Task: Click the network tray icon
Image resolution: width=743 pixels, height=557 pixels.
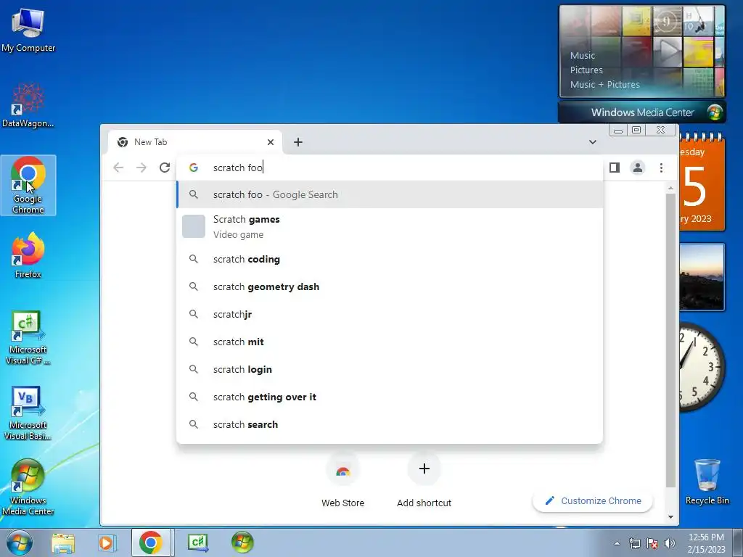Action: pyautogui.click(x=634, y=543)
